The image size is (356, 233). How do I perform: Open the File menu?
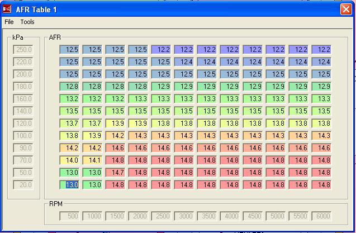coord(9,22)
